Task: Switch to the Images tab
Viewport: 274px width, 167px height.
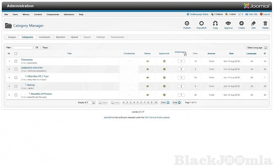Action: [x=12, y=37]
